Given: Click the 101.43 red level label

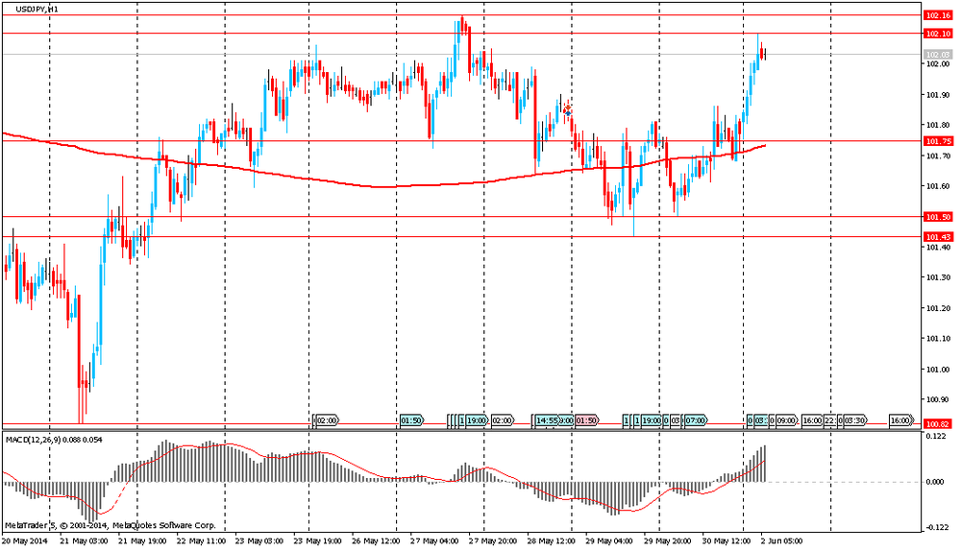Looking at the screenshot, I should click(x=938, y=237).
